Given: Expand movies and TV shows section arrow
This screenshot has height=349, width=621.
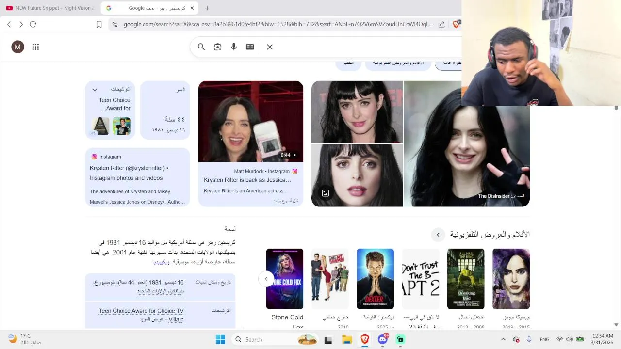Looking at the screenshot, I should (438, 235).
